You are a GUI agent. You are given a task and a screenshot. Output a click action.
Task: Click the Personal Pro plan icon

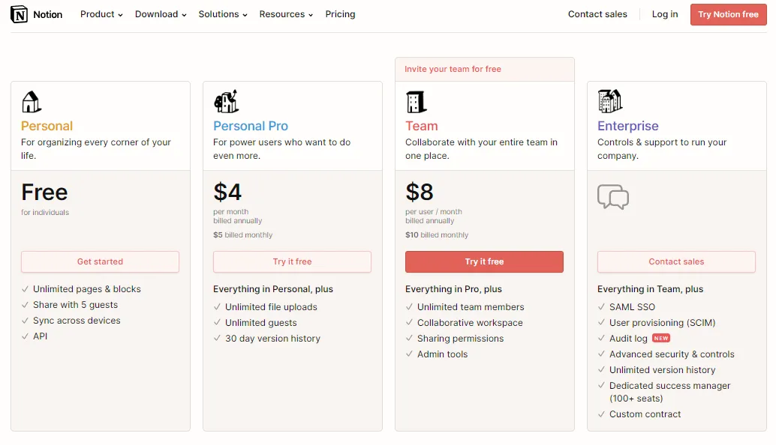[x=226, y=101]
